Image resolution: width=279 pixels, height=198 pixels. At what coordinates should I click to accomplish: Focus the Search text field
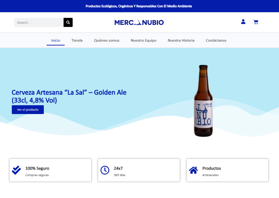click(x=39, y=23)
